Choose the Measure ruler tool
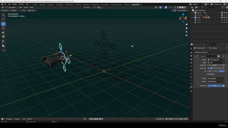 (x=3, y=46)
